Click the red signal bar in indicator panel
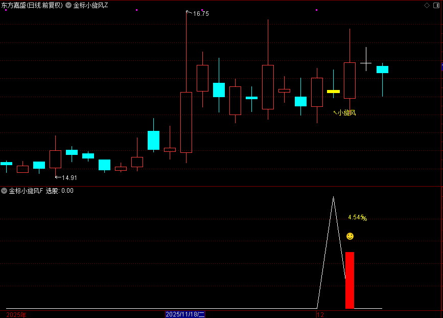443x318 pixels. click(349, 280)
